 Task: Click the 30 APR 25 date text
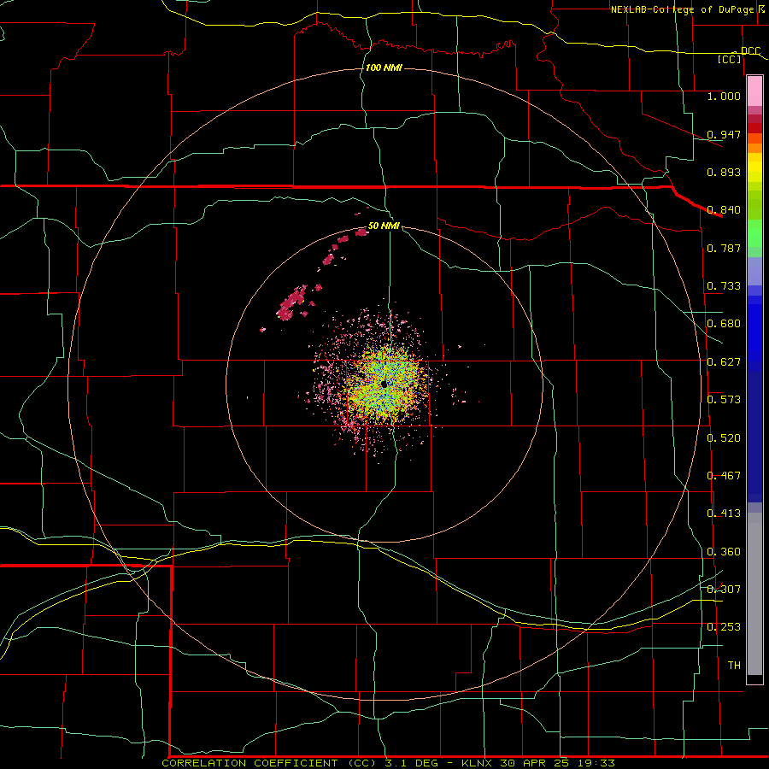pos(533,763)
